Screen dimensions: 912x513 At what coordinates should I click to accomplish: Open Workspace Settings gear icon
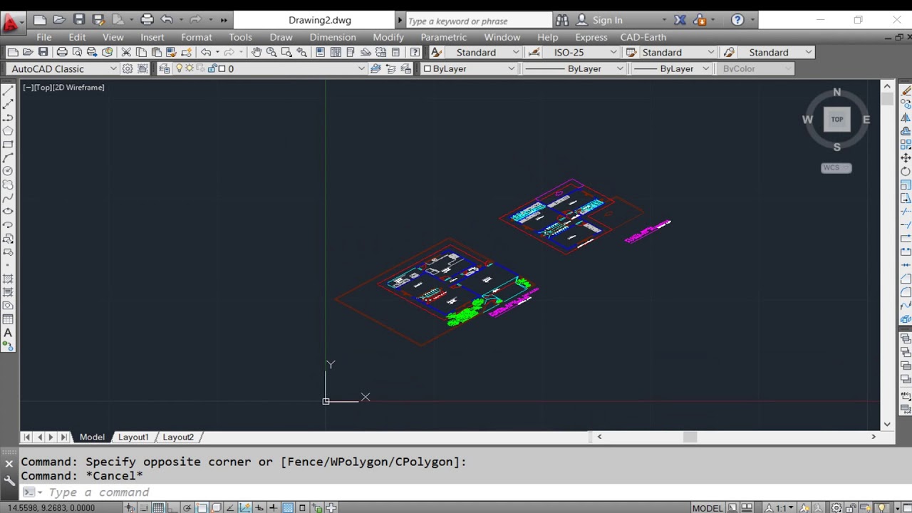[128, 68]
